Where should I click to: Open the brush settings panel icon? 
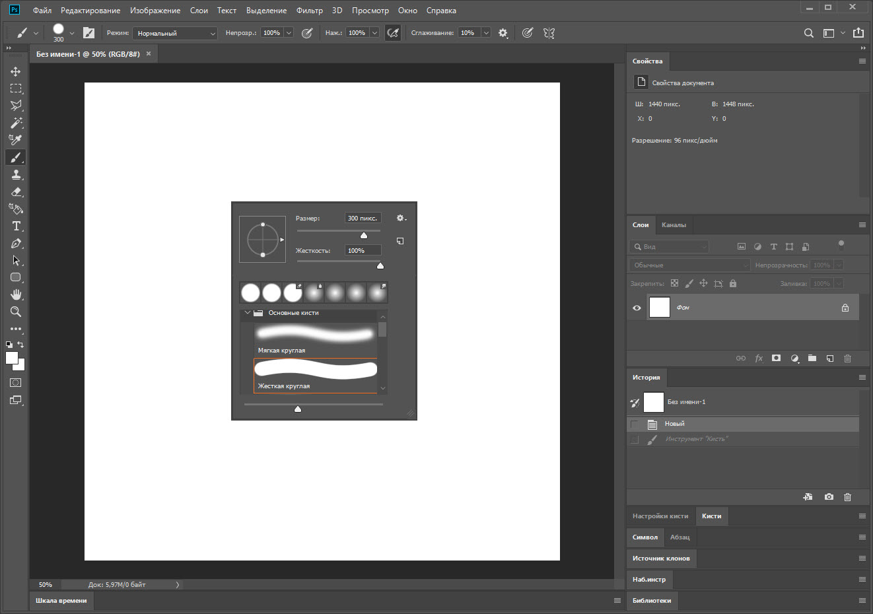point(89,33)
